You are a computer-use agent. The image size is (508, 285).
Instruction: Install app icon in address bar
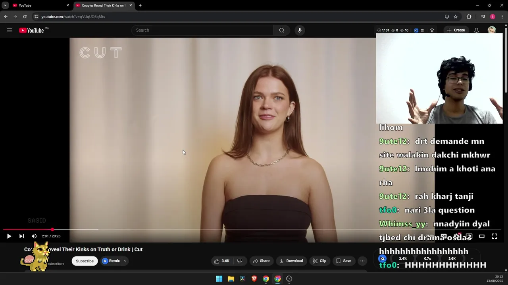(447, 17)
